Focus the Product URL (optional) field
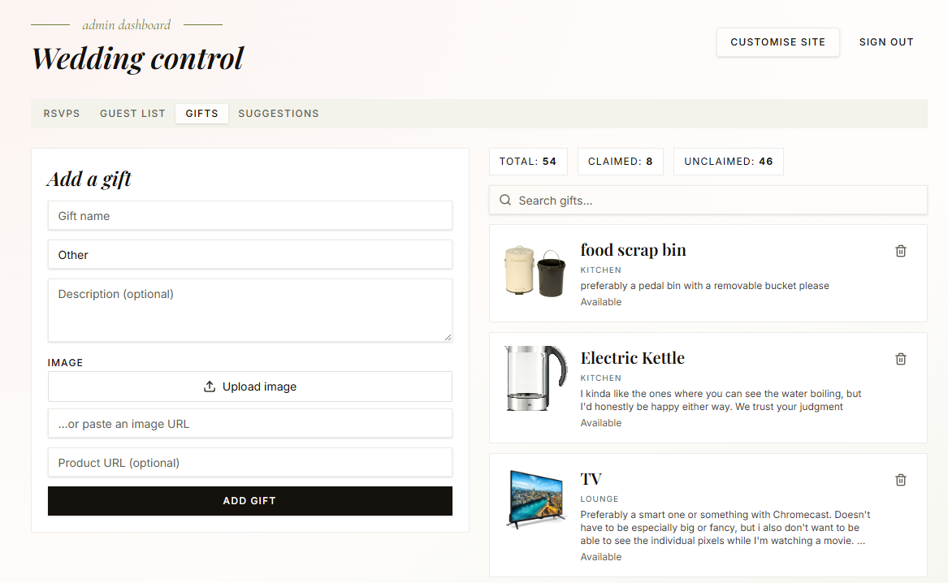The height and width of the screenshot is (583, 948). click(x=249, y=463)
